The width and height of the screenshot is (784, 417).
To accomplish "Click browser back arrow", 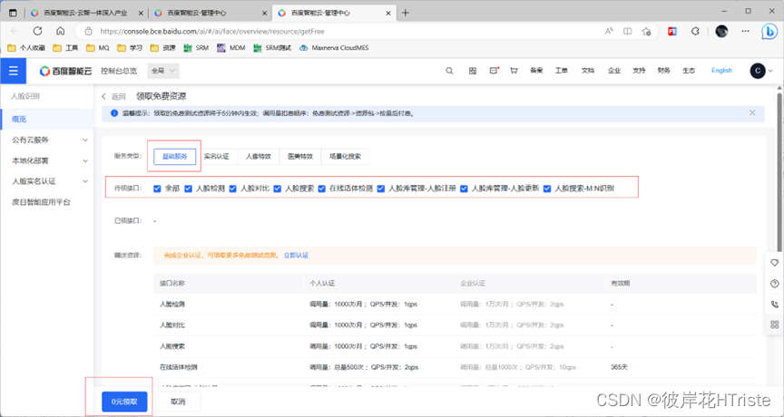I will coord(15,31).
